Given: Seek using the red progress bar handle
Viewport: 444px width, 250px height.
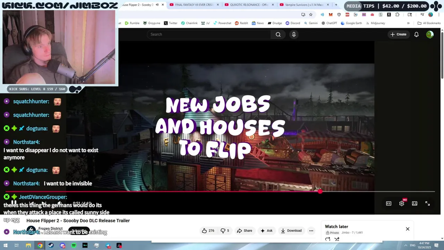Looking at the screenshot, I should (x=320, y=191).
